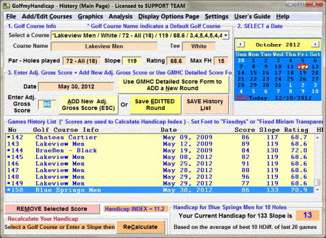The width and height of the screenshot is (326, 238).
Task: Select row 142 Chateau Cartier
Action: coord(159,137)
